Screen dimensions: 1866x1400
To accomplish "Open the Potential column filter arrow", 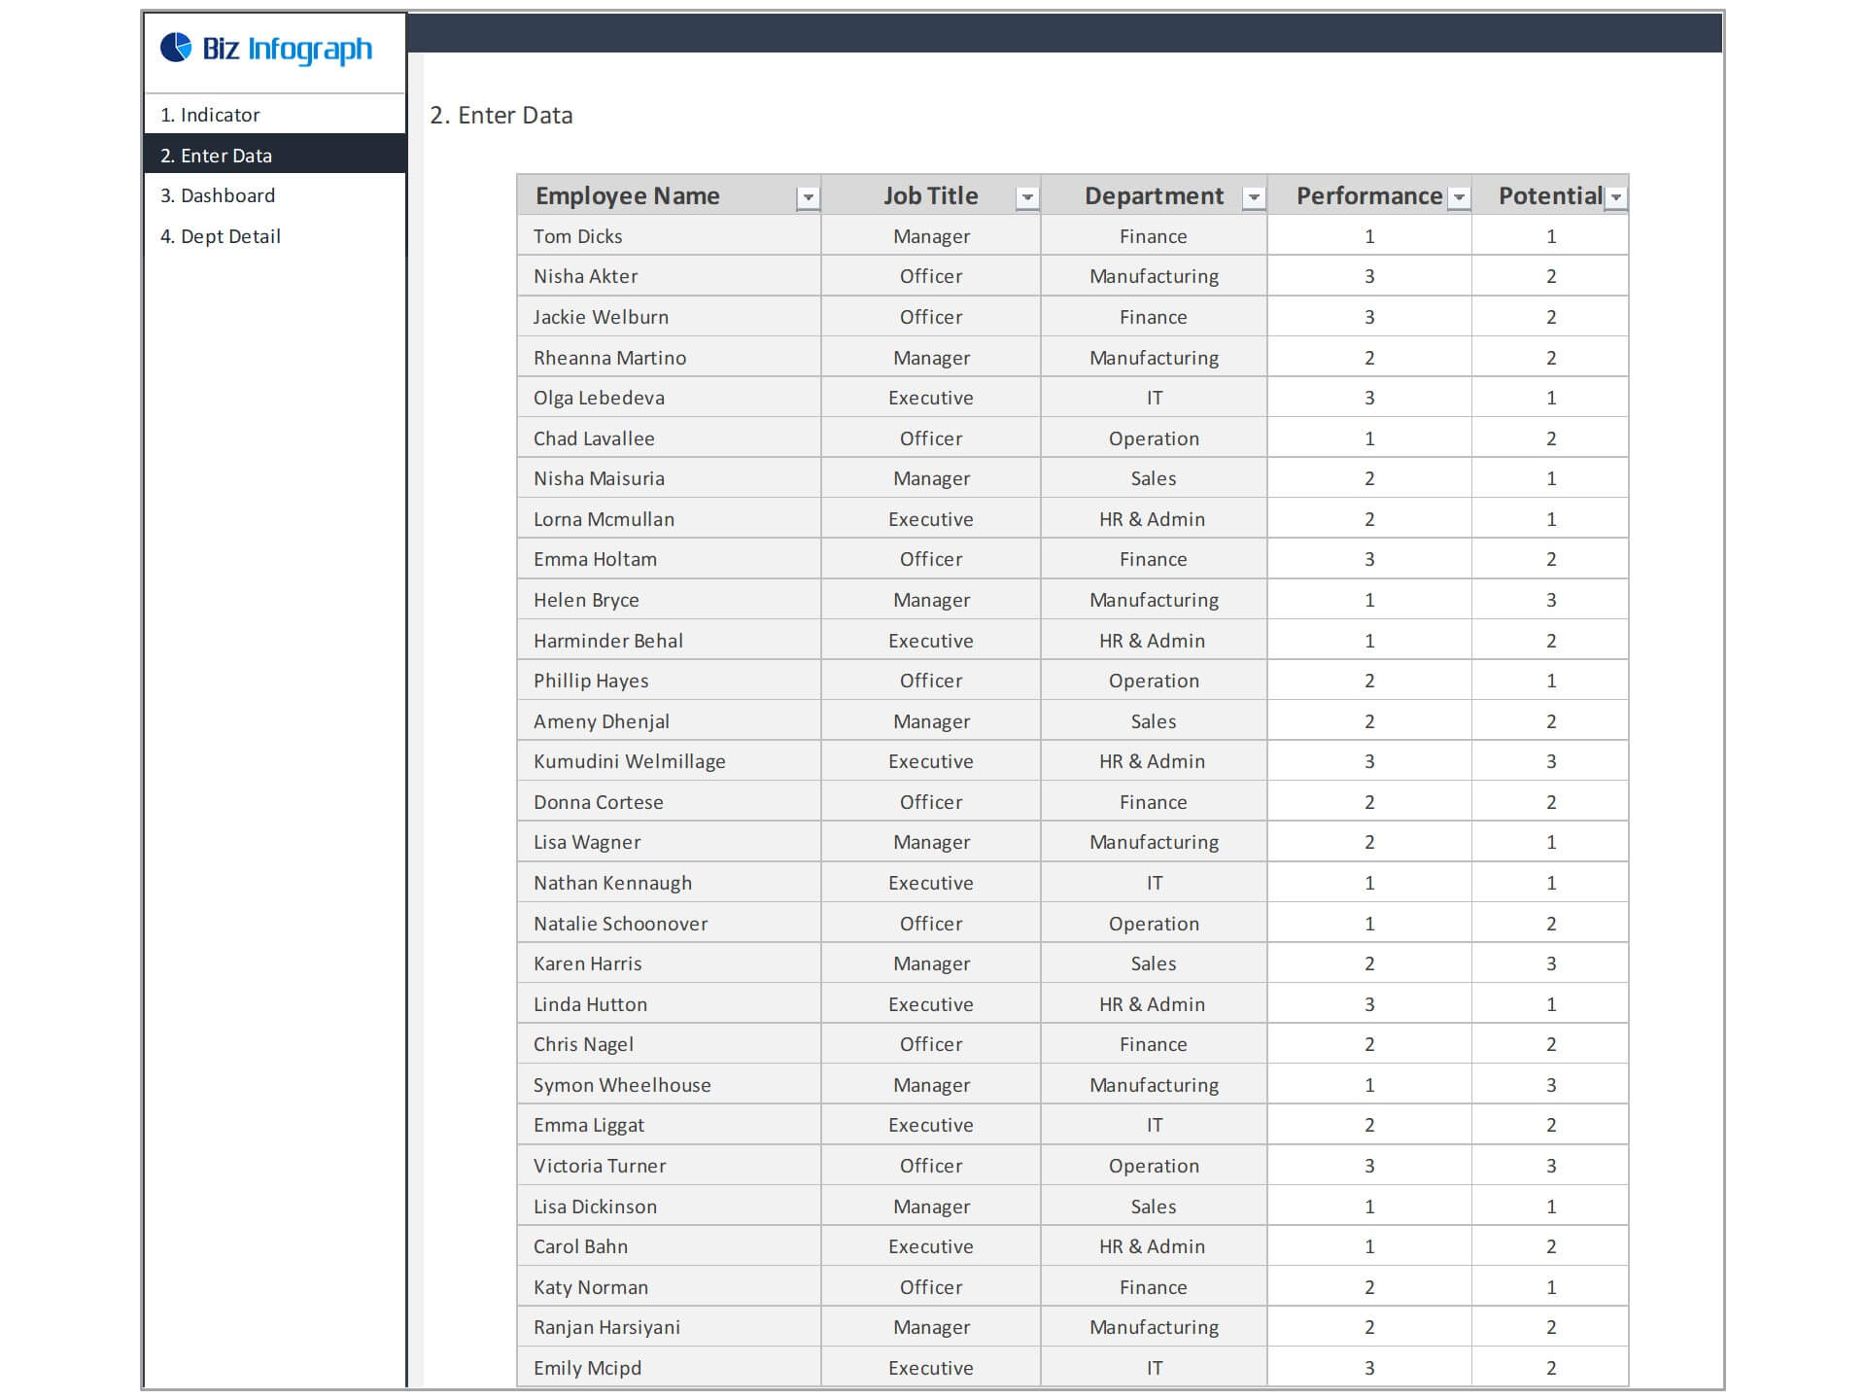I will [x=1615, y=197].
